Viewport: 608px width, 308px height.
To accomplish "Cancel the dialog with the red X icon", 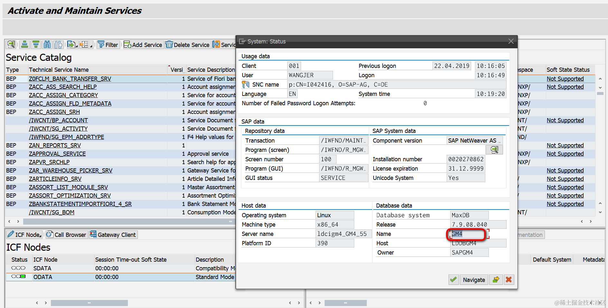I will click(509, 280).
